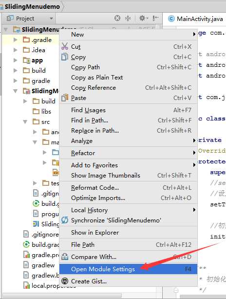This screenshot has height=299, width=226.
Task: Open the Refactor submenu
Action: [128, 153]
